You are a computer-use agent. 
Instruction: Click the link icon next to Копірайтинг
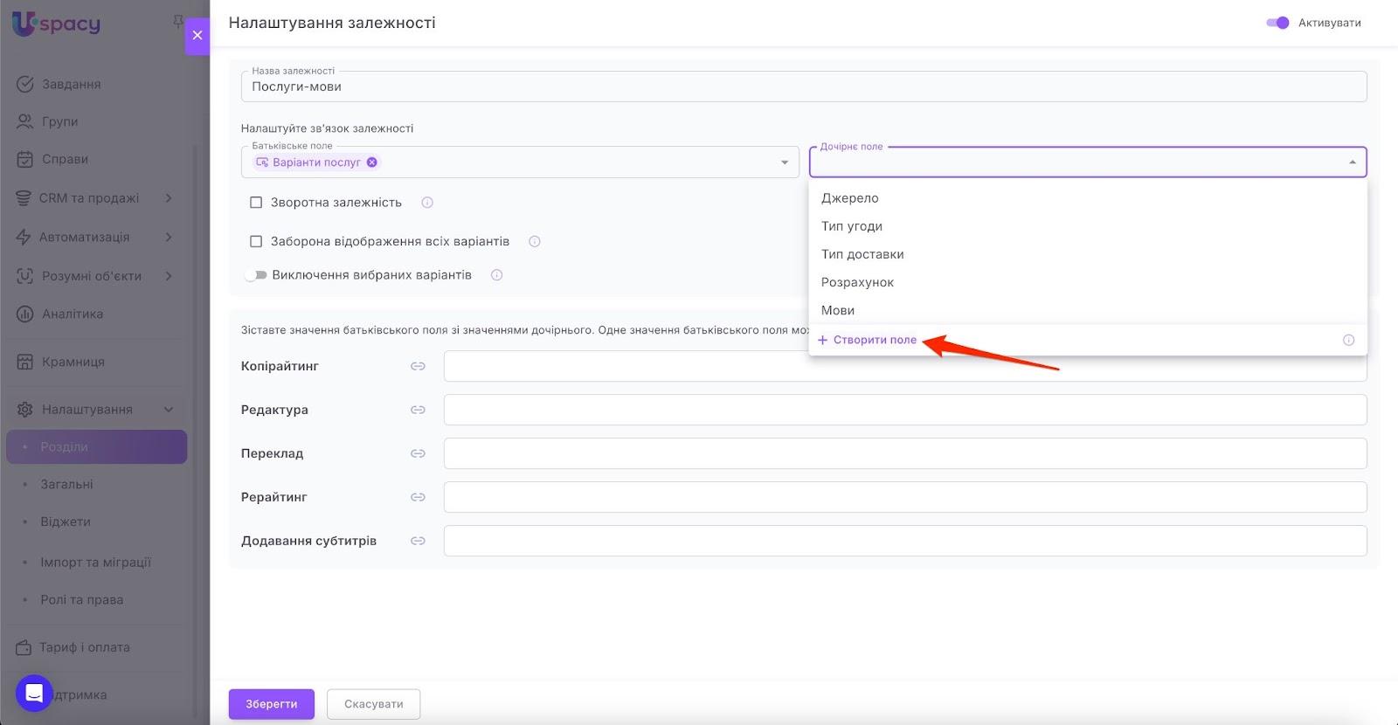tap(418, 366)
